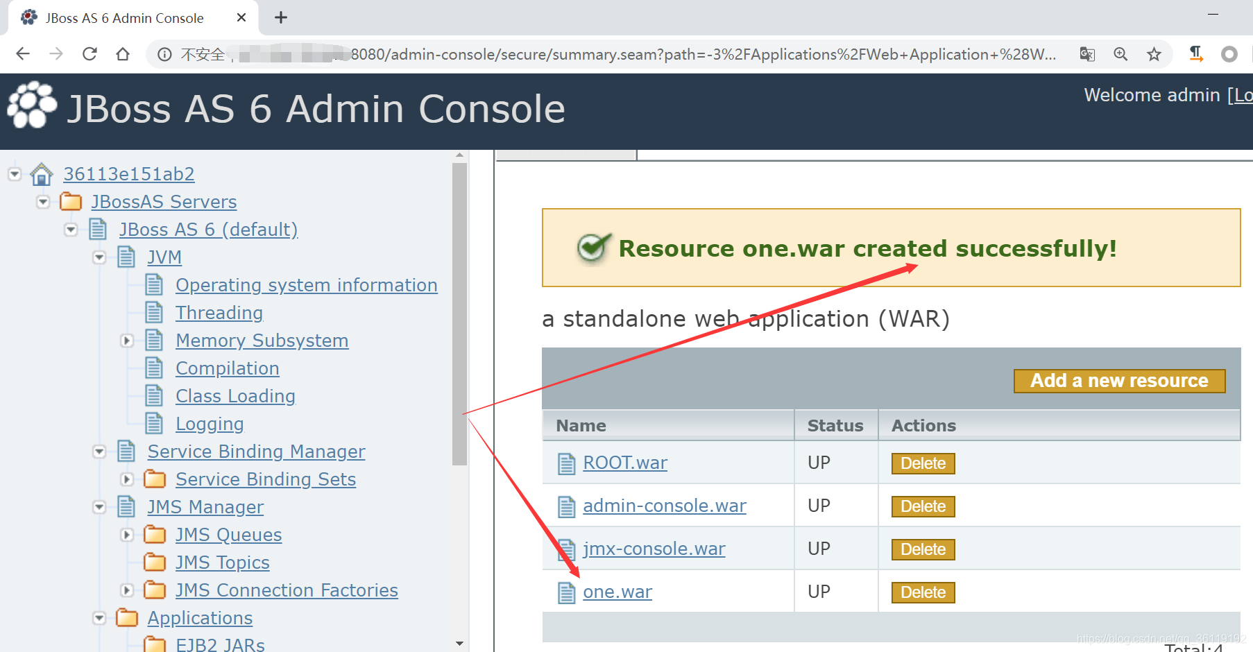
Task: Expand the JMS Queues node
Action: (127, 535)
